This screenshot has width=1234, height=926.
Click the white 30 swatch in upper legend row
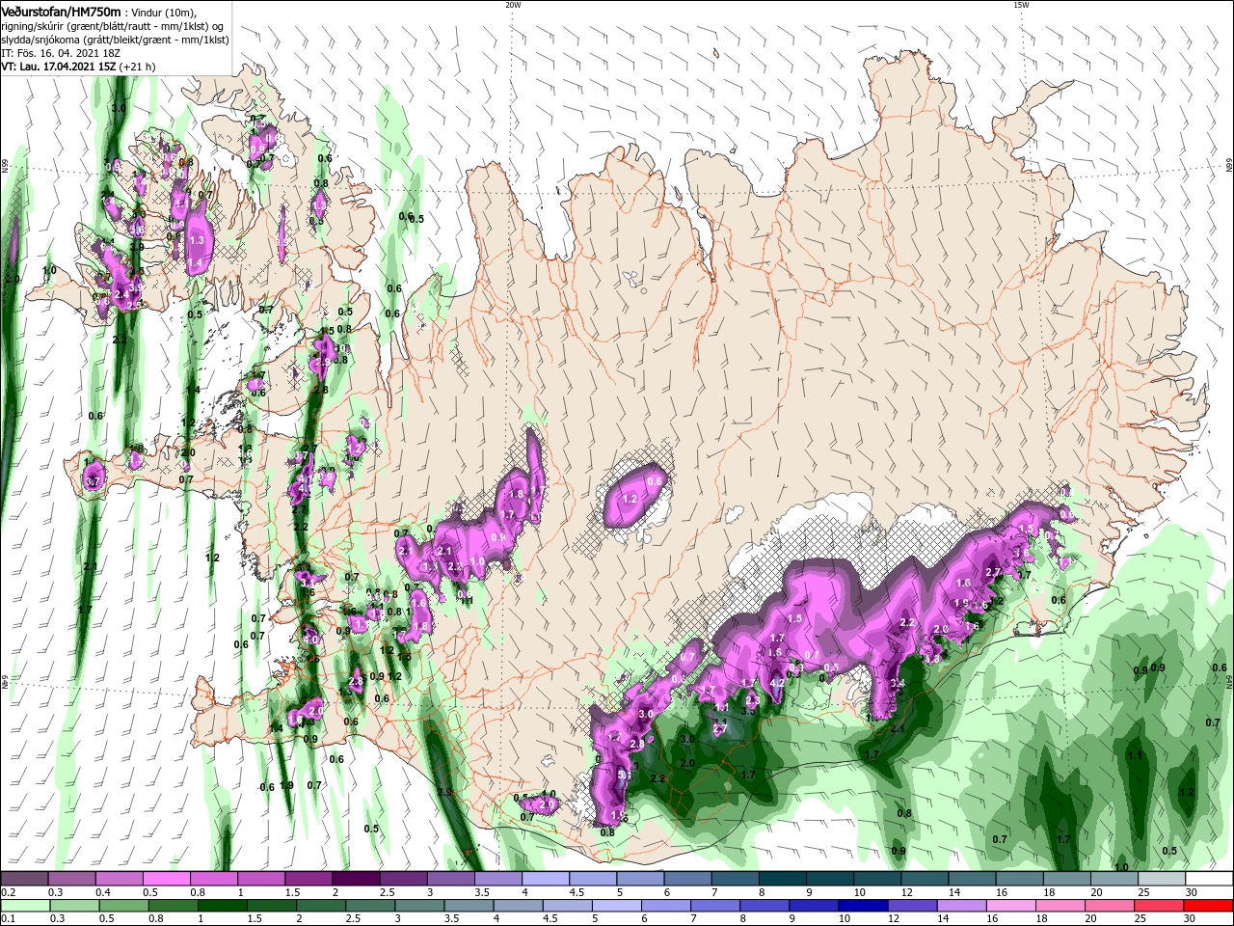[1209, 879]
